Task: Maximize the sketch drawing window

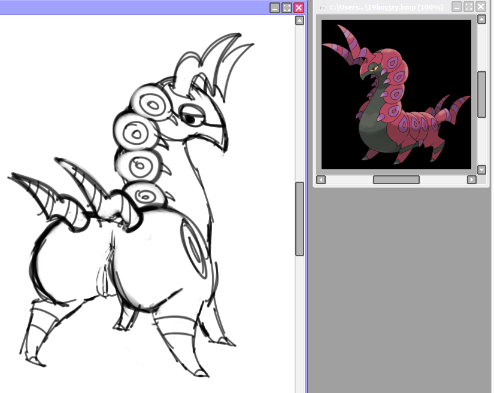Action: [287, 8]
